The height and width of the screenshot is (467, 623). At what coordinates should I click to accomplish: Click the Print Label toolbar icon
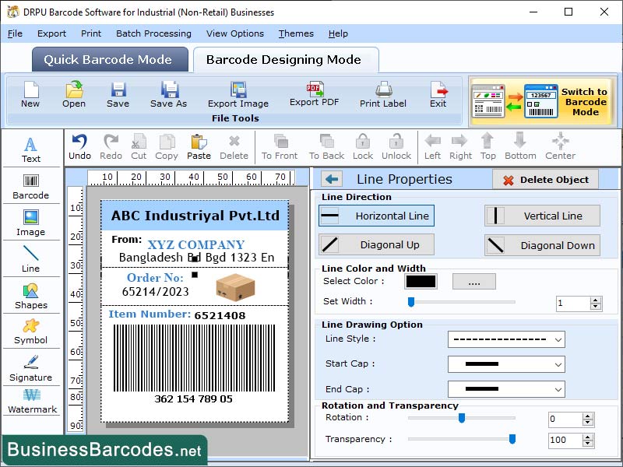point(382,96)
